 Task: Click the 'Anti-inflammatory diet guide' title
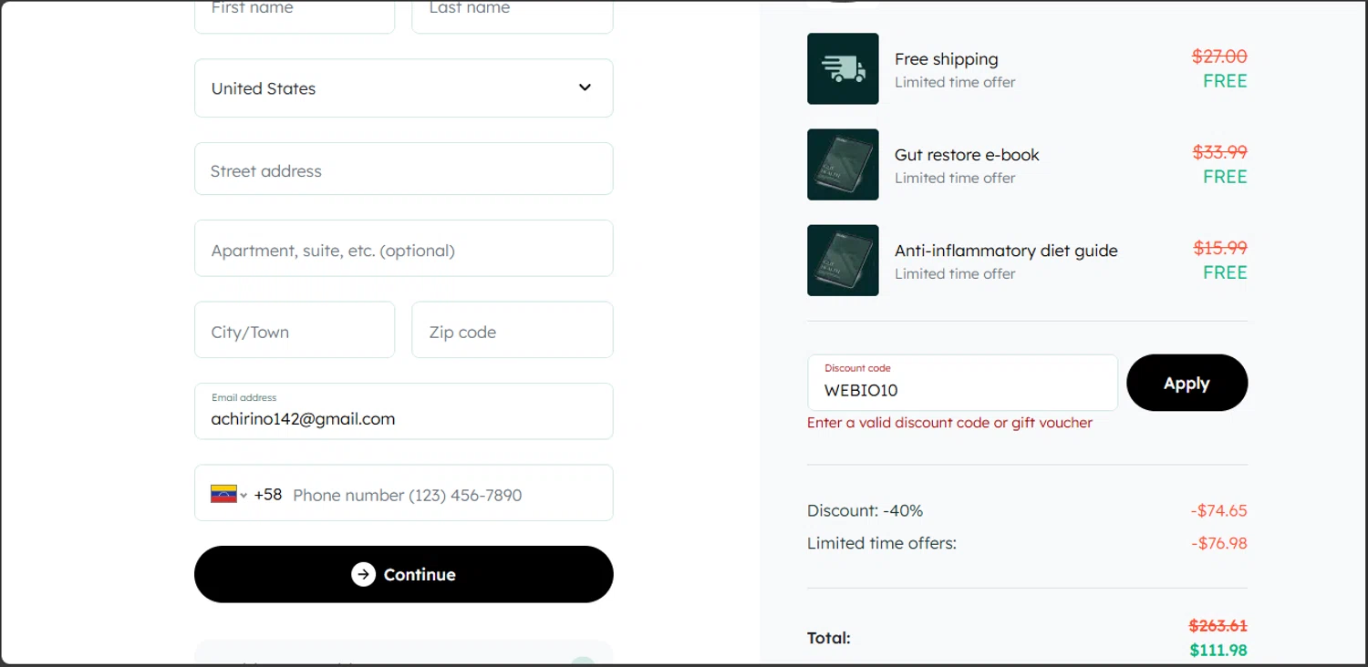1006,251
